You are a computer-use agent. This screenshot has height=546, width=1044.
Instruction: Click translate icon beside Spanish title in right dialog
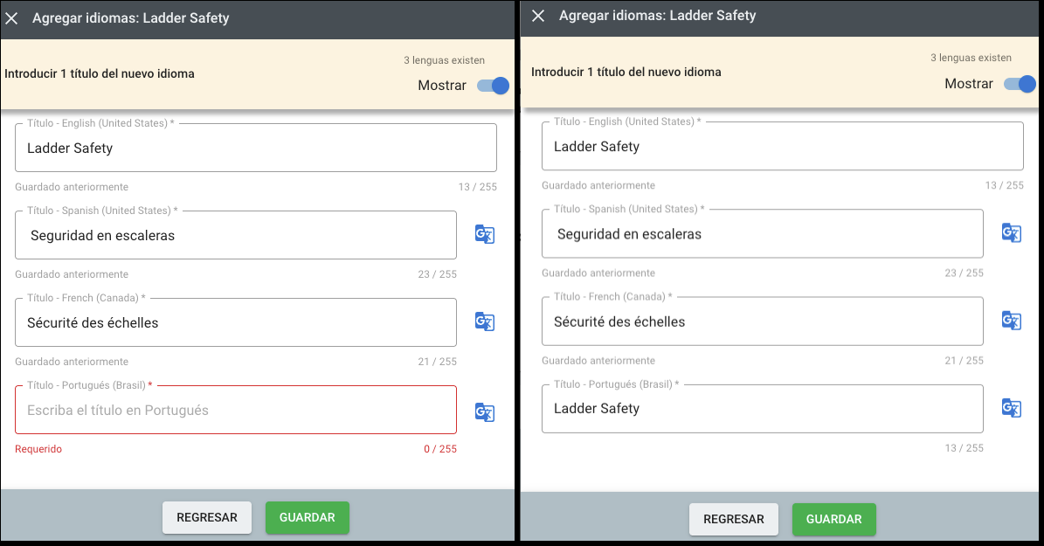1011,232
